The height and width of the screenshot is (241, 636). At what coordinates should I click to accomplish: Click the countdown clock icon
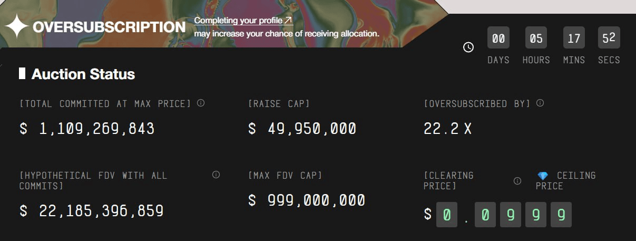468,47
